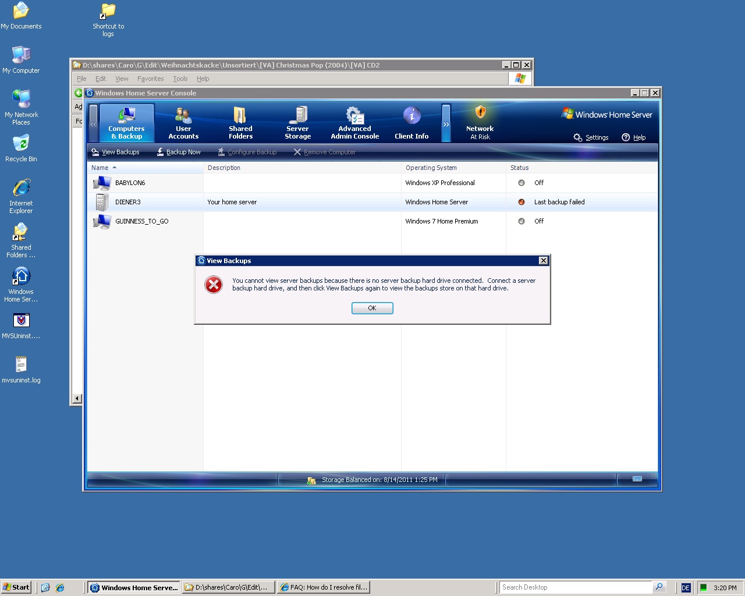Screen dimensions: 745x596
Task: Open the Advanced Admin Console tab
Action: [x=354, y=123]
